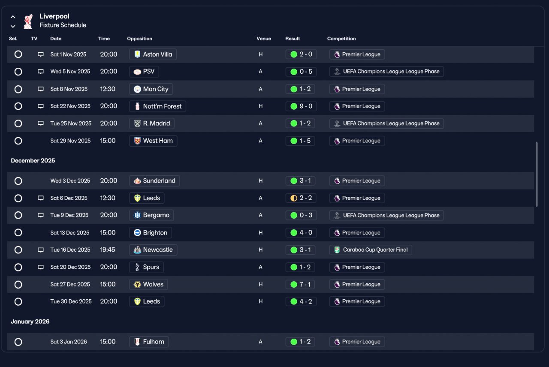Viewport: 549px width, 367px height.
Task: Open the Nott'm Forest opposition button
Action: [x=157, y=106]
